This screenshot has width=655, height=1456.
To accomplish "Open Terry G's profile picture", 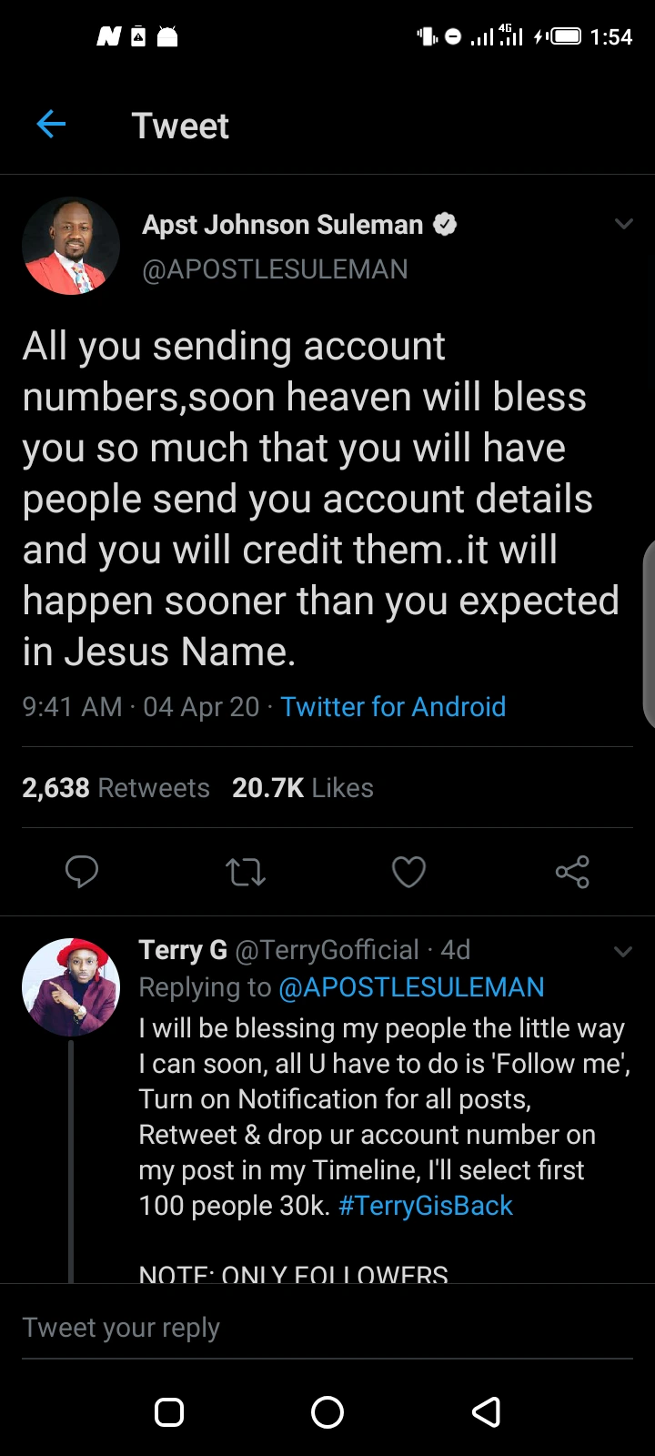I will (x=71, y=987).
